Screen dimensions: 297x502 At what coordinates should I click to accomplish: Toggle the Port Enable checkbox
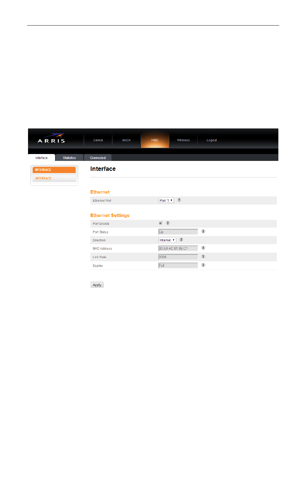(161, 223)
